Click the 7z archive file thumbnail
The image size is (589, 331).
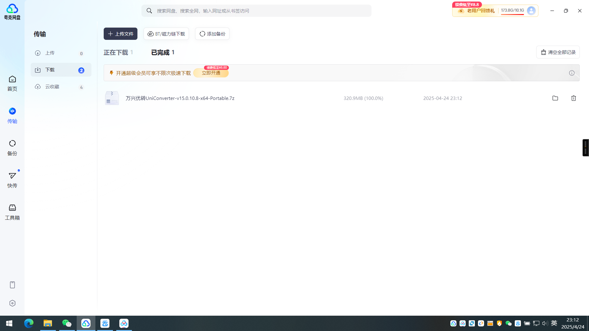click(112, 98)
